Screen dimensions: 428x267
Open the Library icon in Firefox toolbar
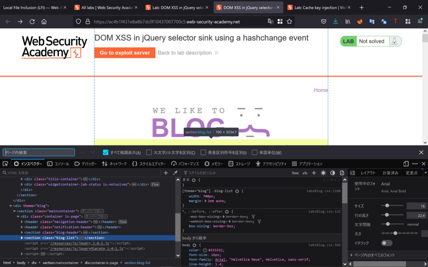348,21
